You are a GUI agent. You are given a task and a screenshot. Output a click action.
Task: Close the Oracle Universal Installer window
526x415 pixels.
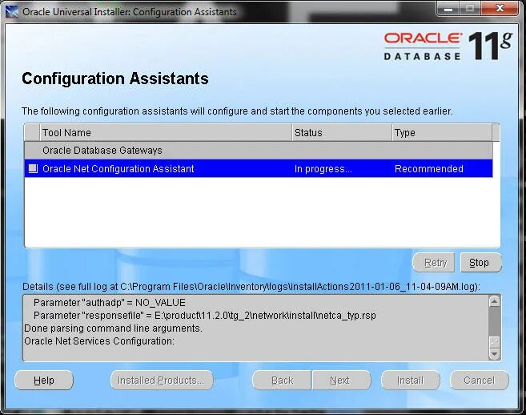(x=500, y=9)
